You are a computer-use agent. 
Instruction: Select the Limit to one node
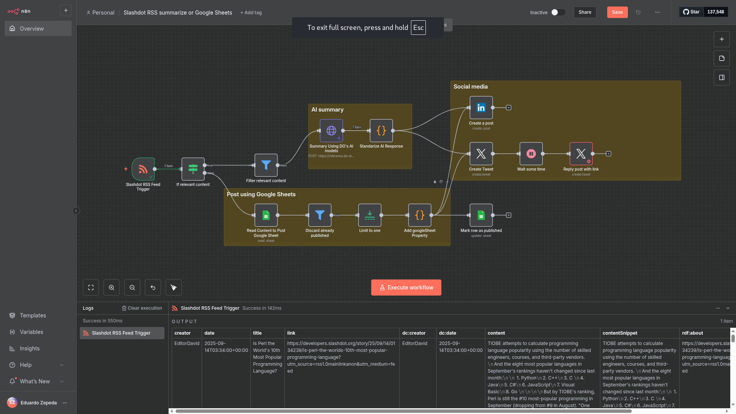(x=370, y=215)
